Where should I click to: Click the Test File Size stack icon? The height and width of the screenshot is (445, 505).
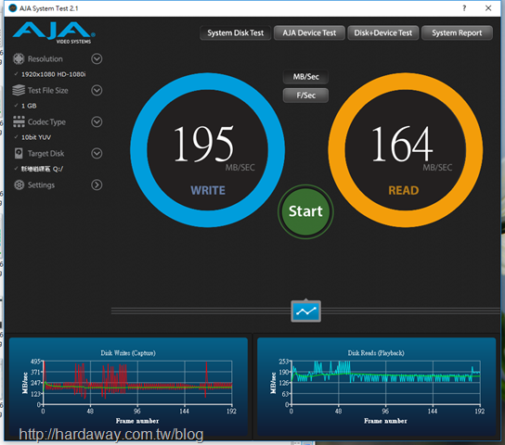click(x=19, y=90)
